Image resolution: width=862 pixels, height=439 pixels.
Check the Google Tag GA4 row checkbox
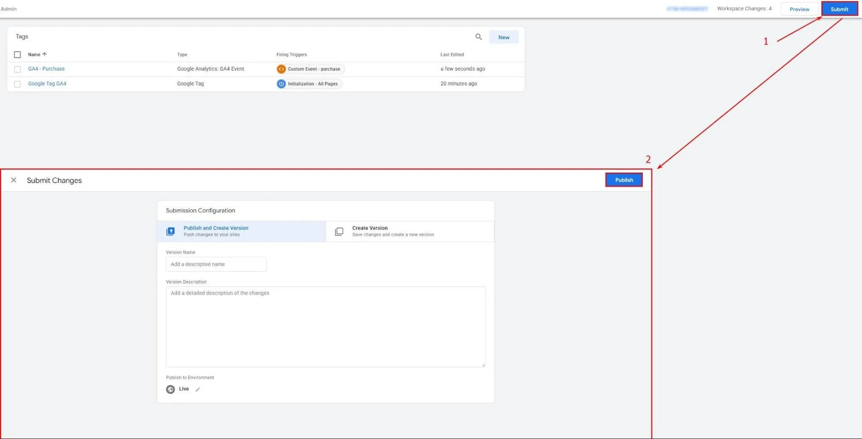coord(17,84)
